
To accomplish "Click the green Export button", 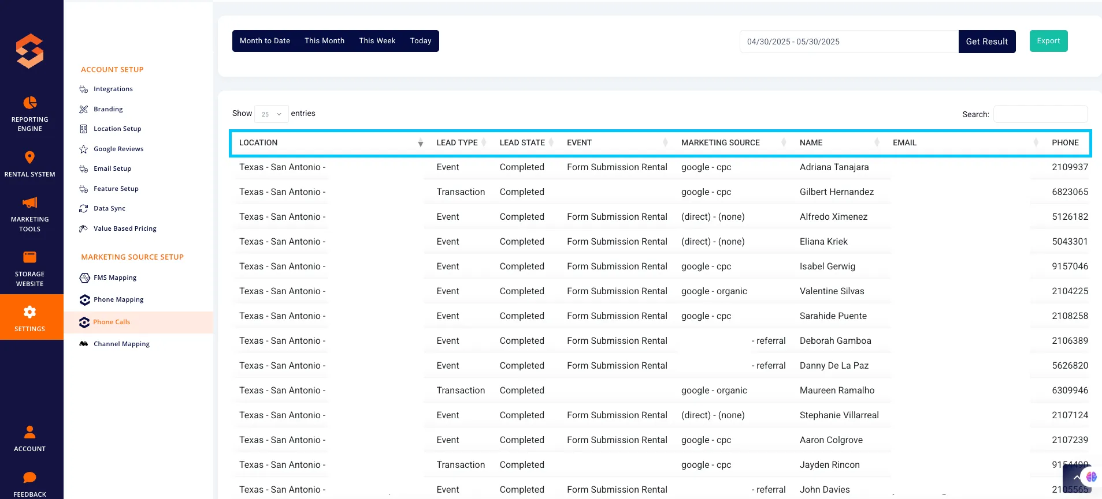I will (1048, 41).
